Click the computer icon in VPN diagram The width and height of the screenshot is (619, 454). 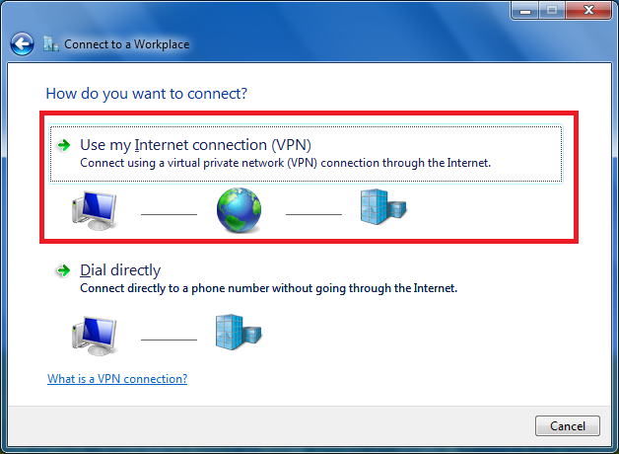point(95,210)
